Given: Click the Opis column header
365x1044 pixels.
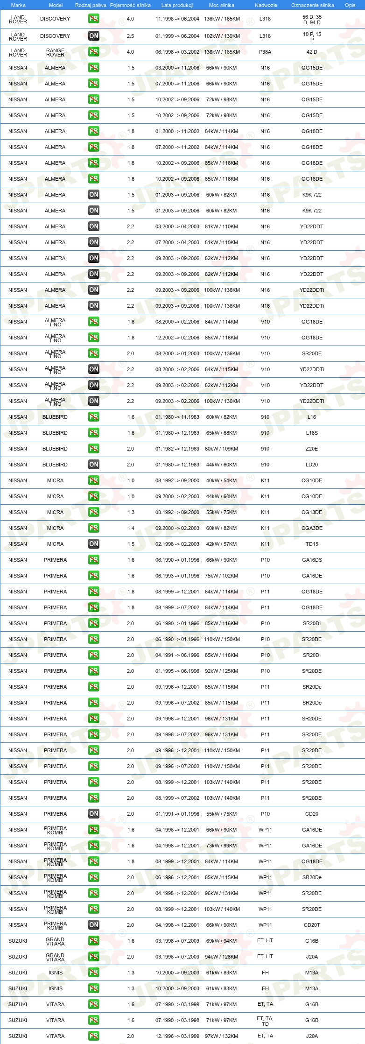Looking at the screenshot, I should click(350, 5).
